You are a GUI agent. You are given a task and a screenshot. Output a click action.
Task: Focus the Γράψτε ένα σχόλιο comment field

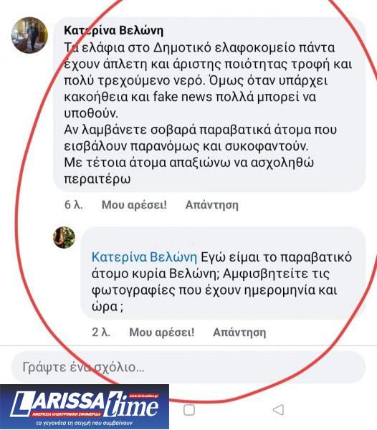click(x=188, y=367)
